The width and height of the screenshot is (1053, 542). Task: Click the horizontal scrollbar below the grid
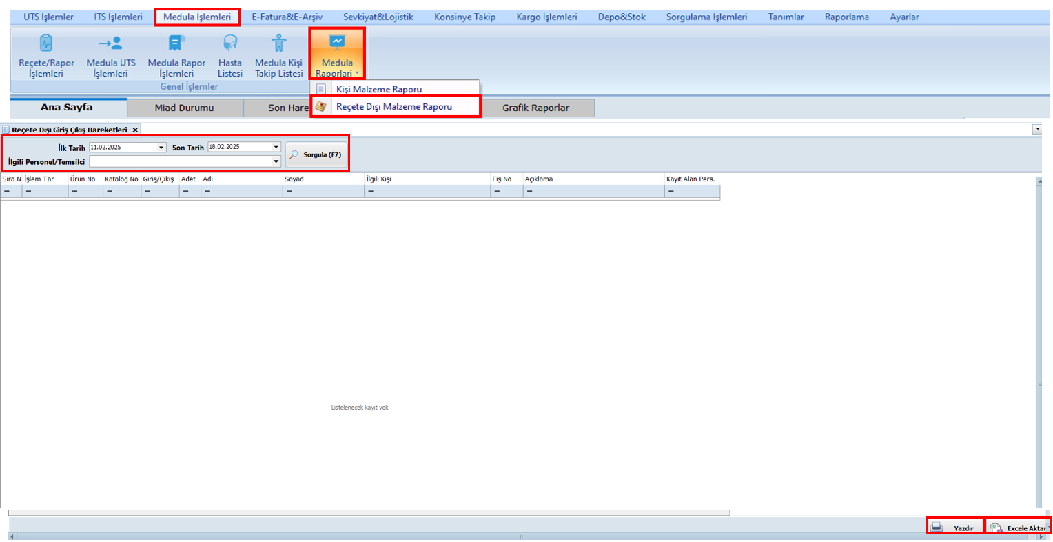(x=369, y=513)
